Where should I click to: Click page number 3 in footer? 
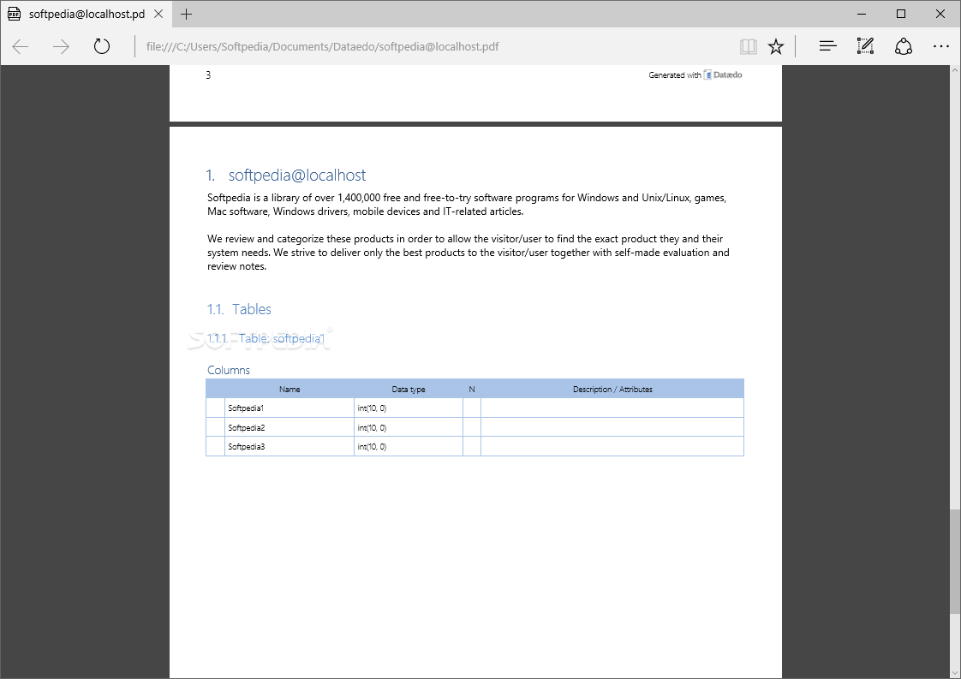(x=208, y=74)
